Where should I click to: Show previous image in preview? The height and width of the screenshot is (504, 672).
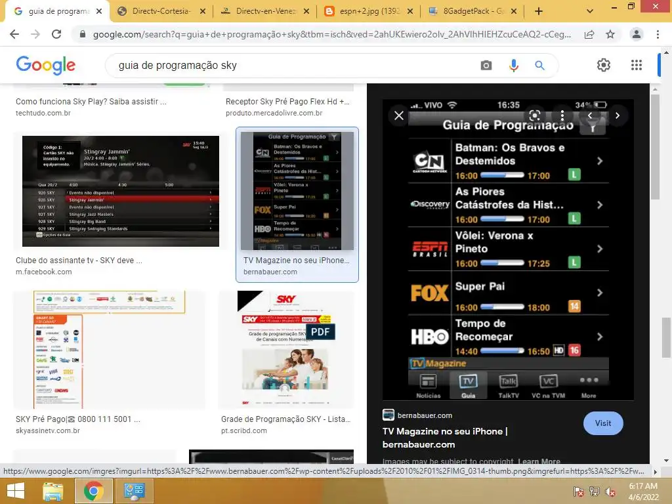(590, 115)
